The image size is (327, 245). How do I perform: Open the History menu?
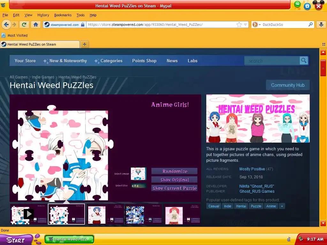tap(43, 15)
